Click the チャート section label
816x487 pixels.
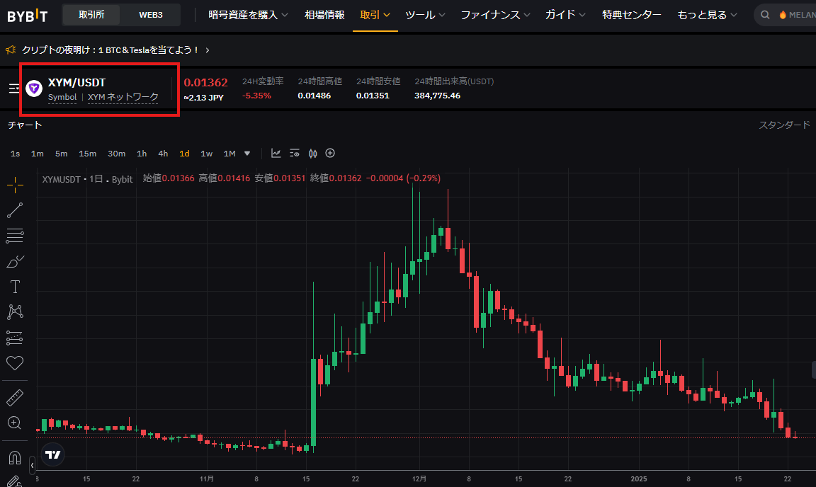[x=25, y=125]
